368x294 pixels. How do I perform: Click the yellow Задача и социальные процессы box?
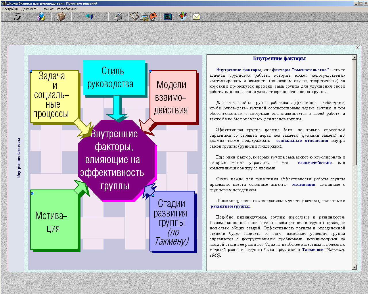pyautogui.click(x=55, y=96)
